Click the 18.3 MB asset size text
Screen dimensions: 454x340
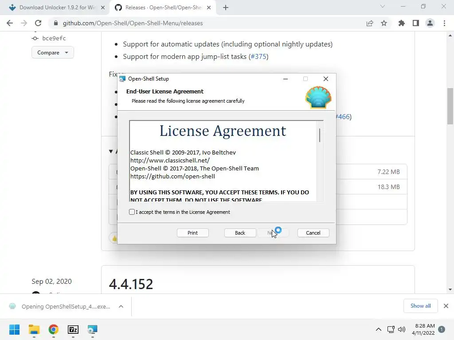pos(388,187)
